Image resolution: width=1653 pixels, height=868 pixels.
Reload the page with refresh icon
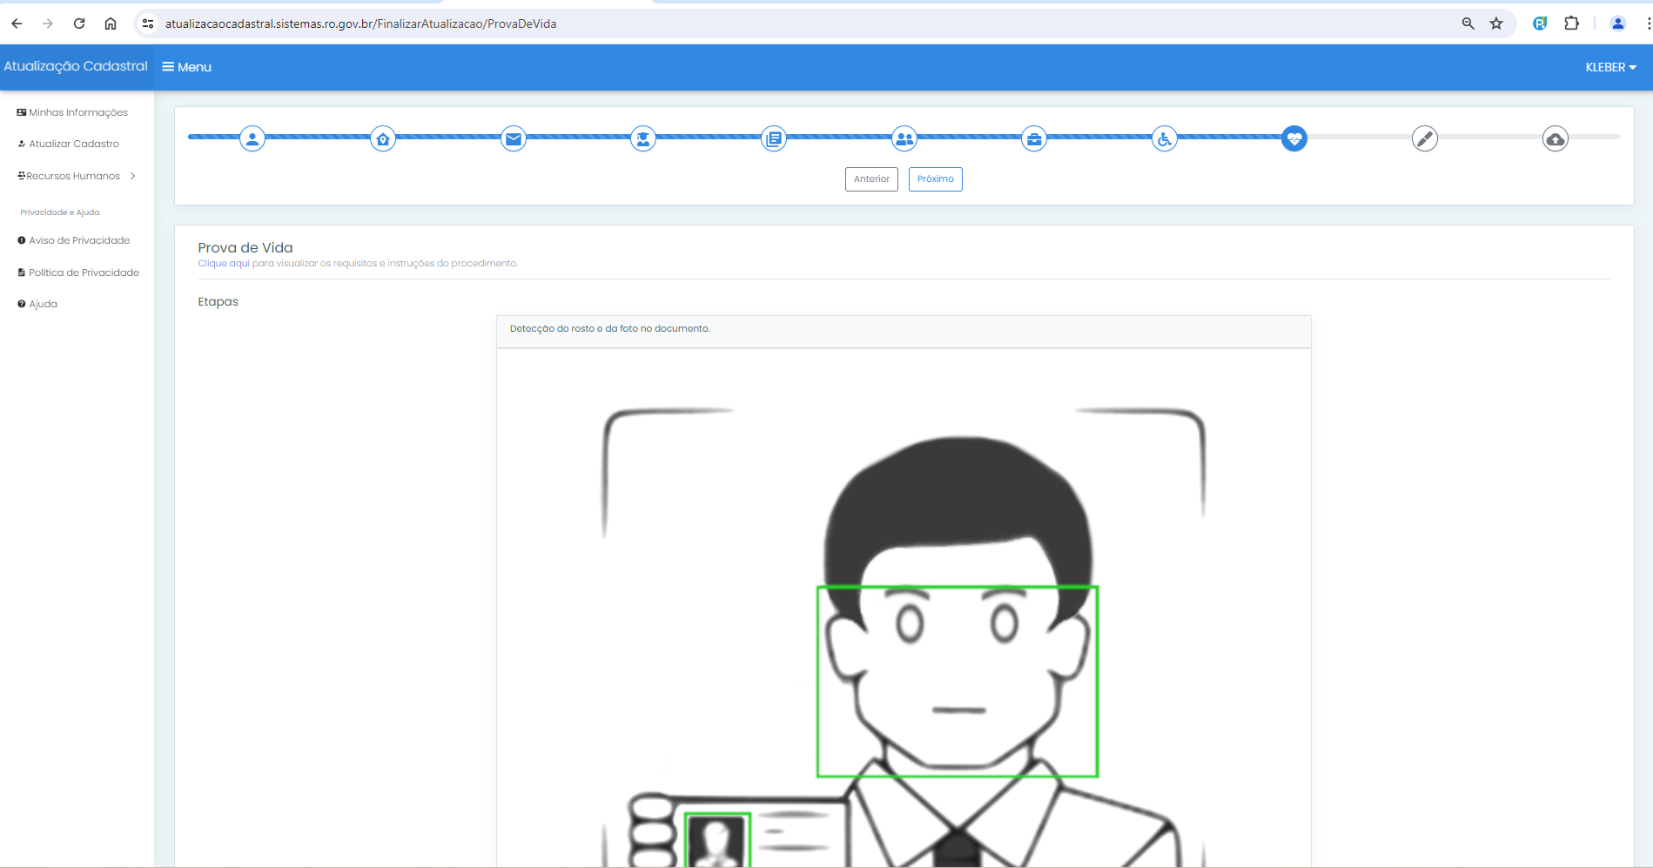79,24
